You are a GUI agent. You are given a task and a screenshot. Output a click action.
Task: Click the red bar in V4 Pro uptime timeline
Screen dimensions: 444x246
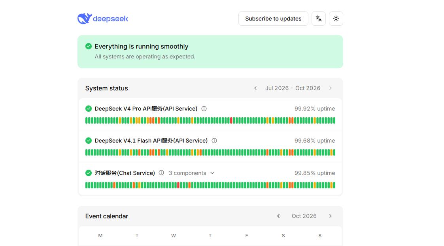(x=231, y=120)
